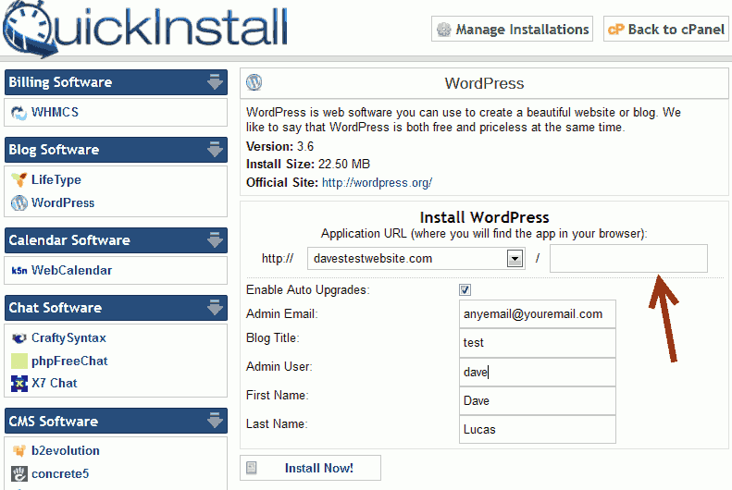The height and width of the screenshot is (490, 732).
Task: Click the WHMCS icon
Action: tap(19, 113)
